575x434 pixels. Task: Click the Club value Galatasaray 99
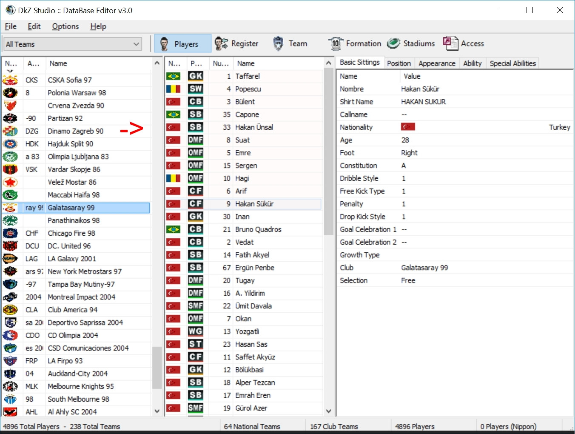(x=424, y=268)
